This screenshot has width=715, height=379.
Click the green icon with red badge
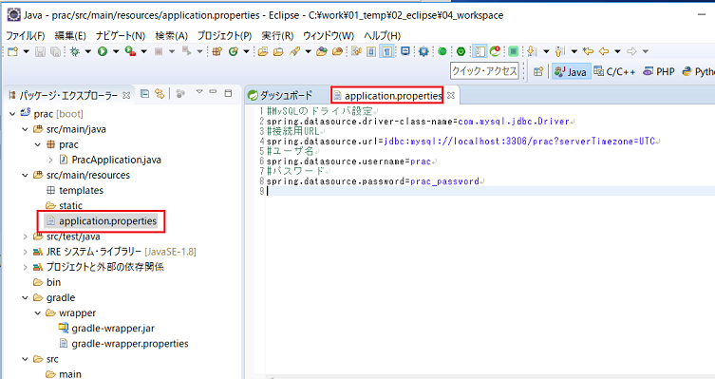496,51
